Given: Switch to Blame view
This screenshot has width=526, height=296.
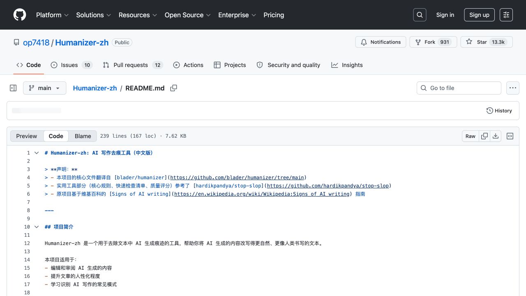Looking at the screenshot, I should click(83, 136).
